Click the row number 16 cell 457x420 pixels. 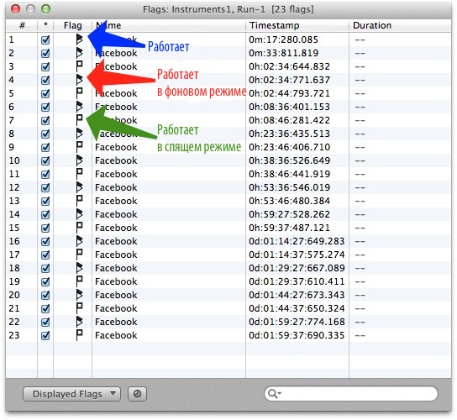pyautogui.click(x=14, y=241)
